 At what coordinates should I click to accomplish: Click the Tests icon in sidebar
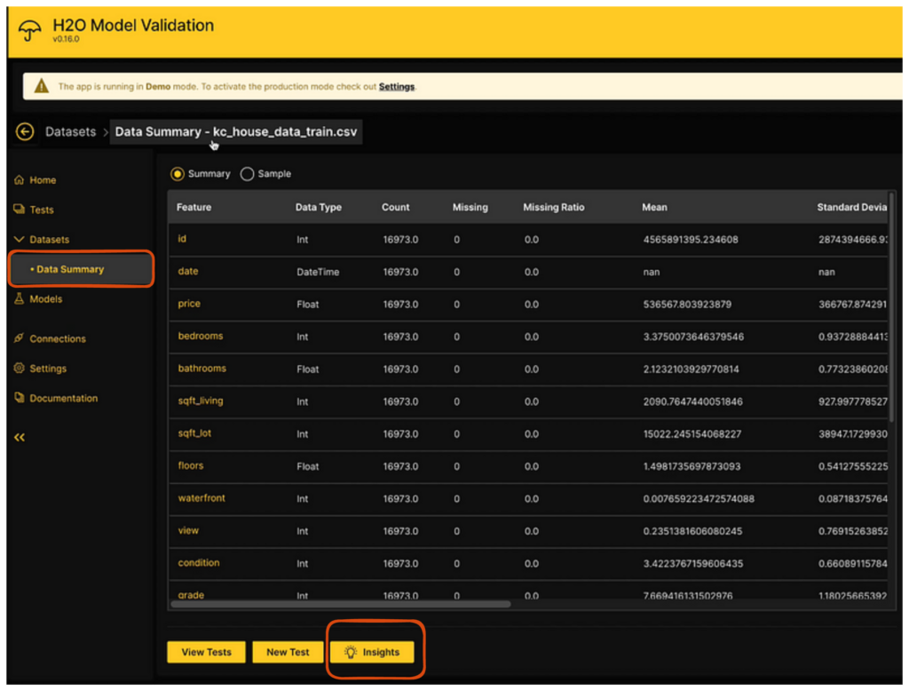click(x=19, y=210)
